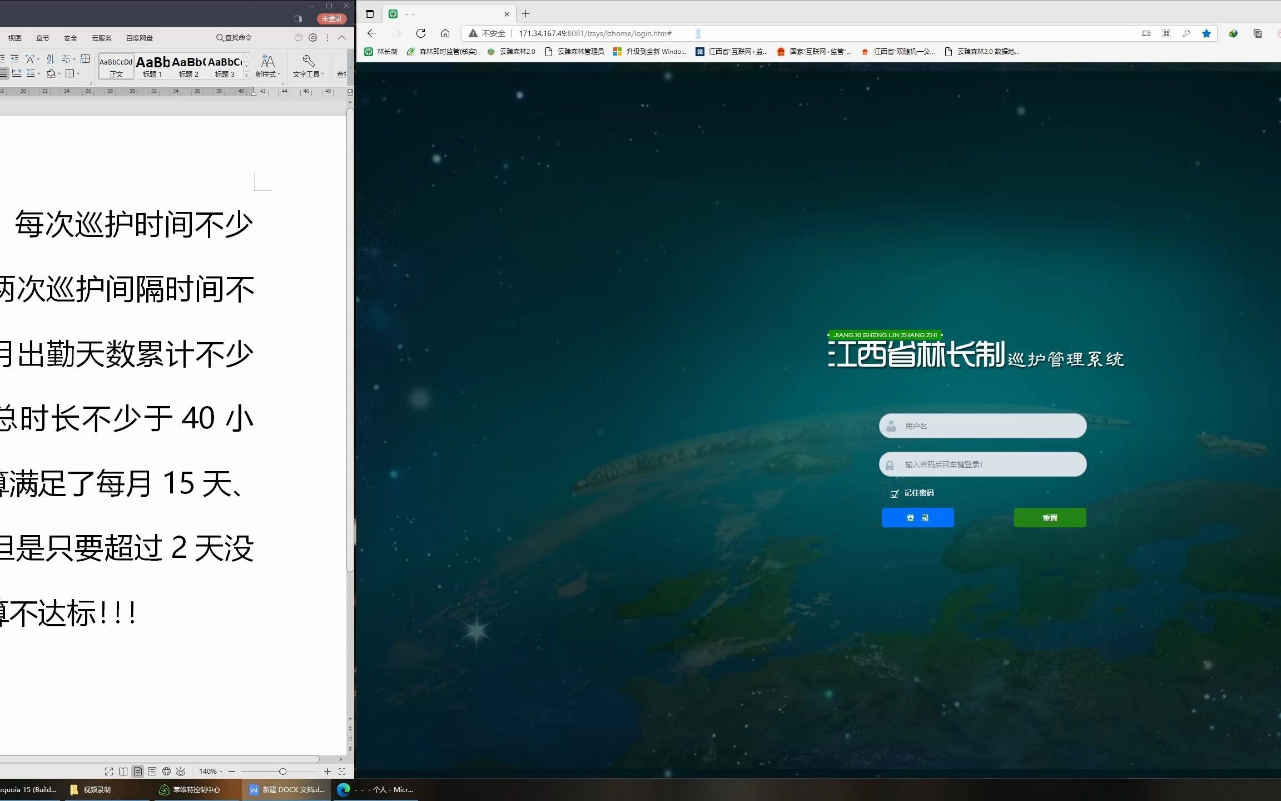Switch to reading layout icon in WPS status bar
The width and height of the screenshot is (1281, 801).
[x=123, y=772]
